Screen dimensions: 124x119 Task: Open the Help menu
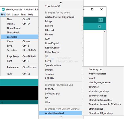coord(31,15)
